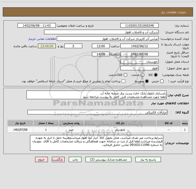This screenshot has width=196, height=189.
Task: Click the price validity date 1402/07/08 field
Action: [x=139, y=54]
